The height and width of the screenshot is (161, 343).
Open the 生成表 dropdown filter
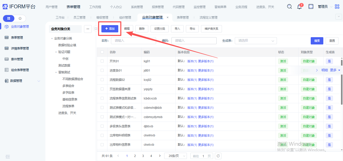(256, 41)
